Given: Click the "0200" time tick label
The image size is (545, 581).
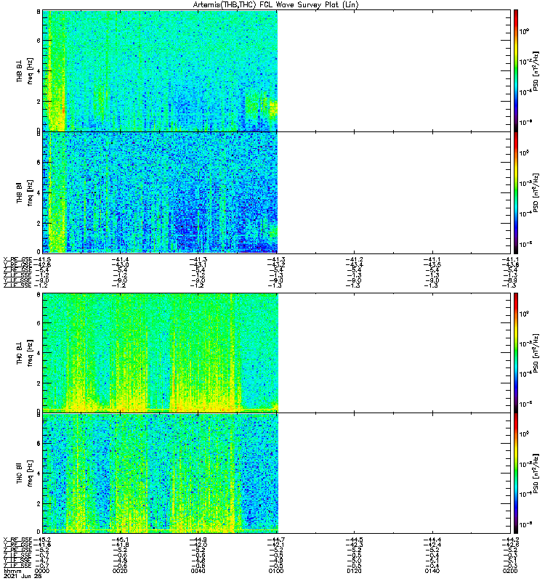Looking at the screenshot, I should click(510, 571).
